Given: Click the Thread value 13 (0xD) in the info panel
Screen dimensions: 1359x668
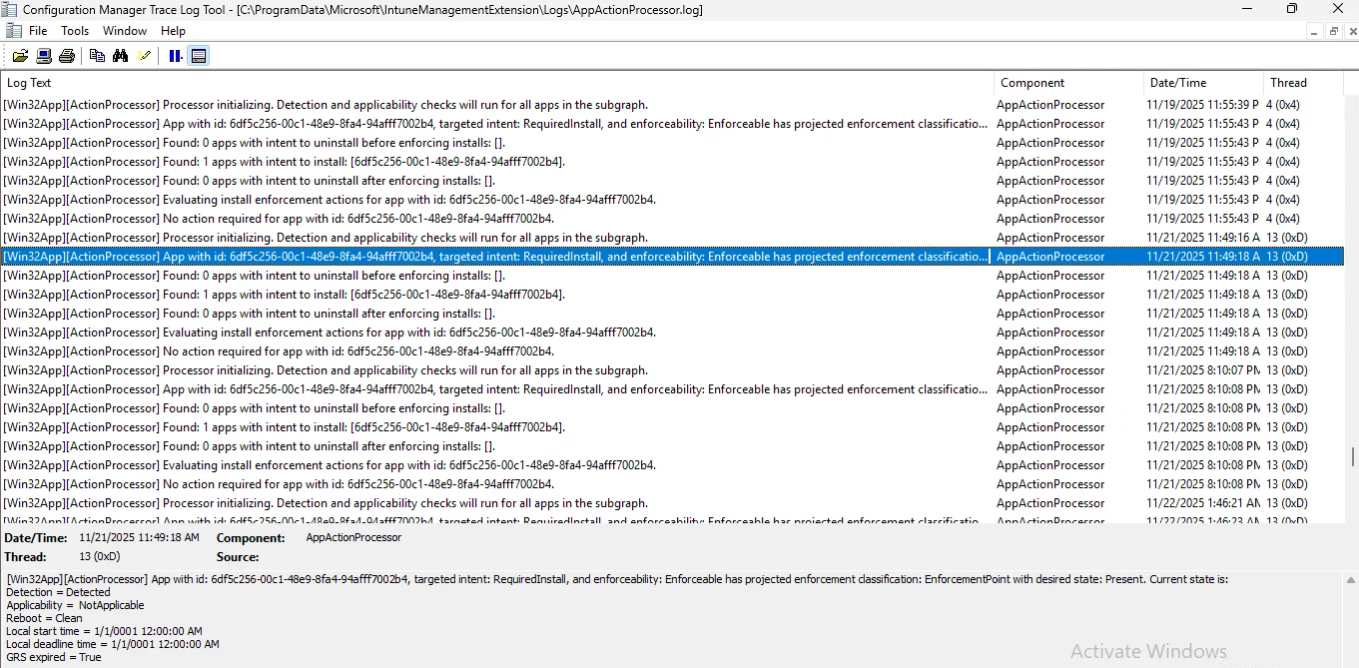Looking at the screenshot, I should click(100, 557).
